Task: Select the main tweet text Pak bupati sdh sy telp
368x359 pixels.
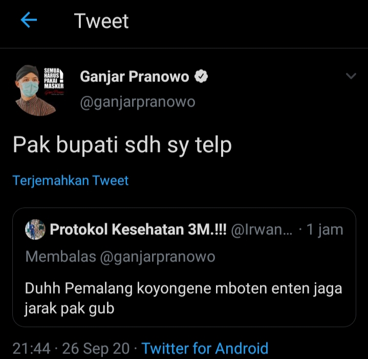Action: coord(122,145)
